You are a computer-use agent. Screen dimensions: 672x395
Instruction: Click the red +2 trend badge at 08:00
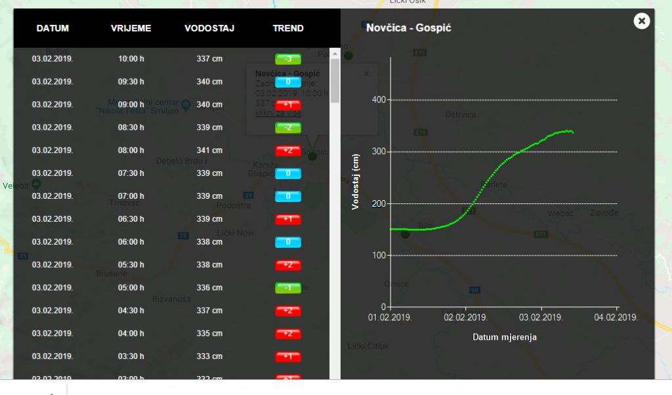pyautogui.click(x=288, y=151)
